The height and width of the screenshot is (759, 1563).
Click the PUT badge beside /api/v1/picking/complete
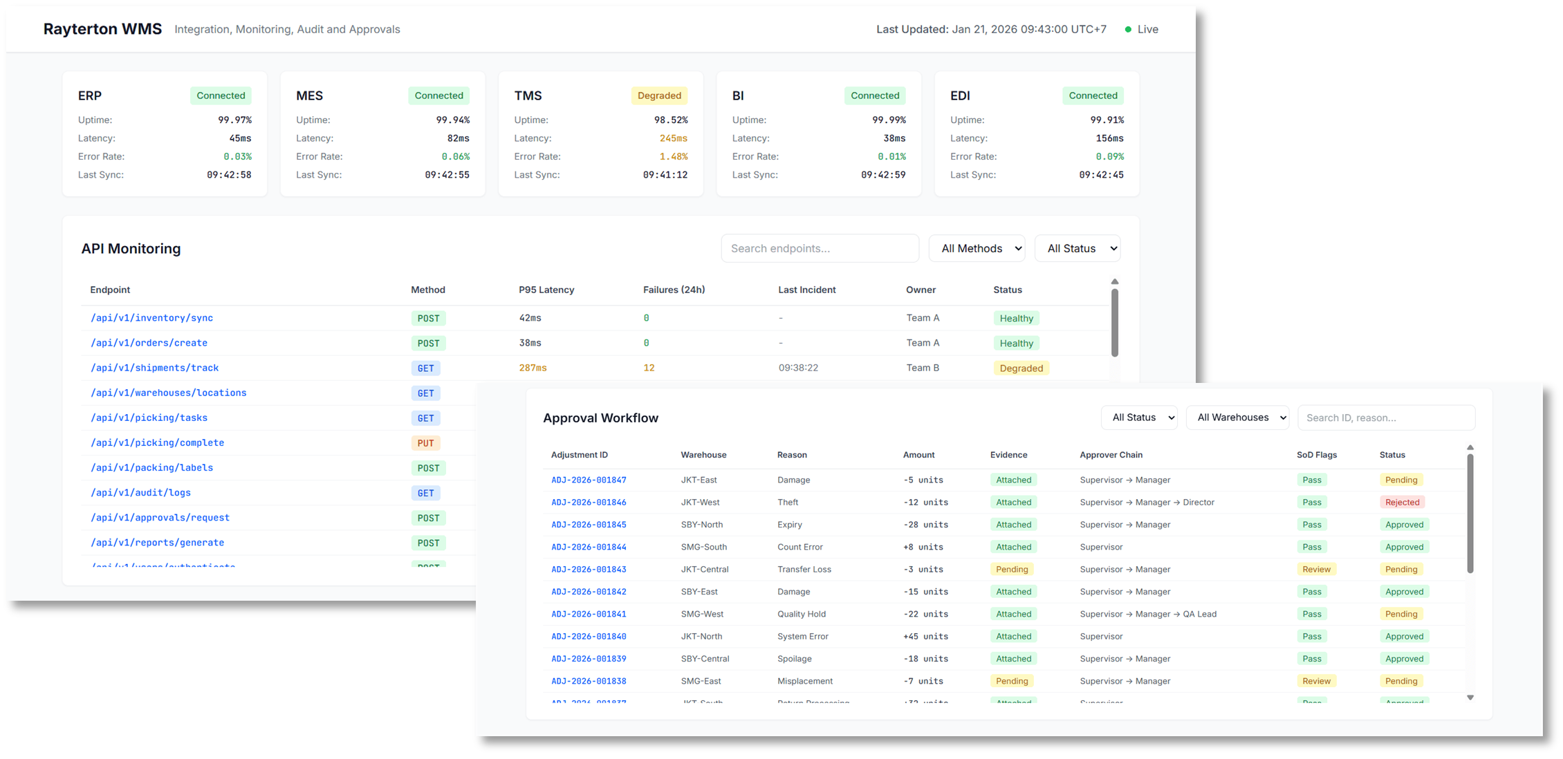426,442
